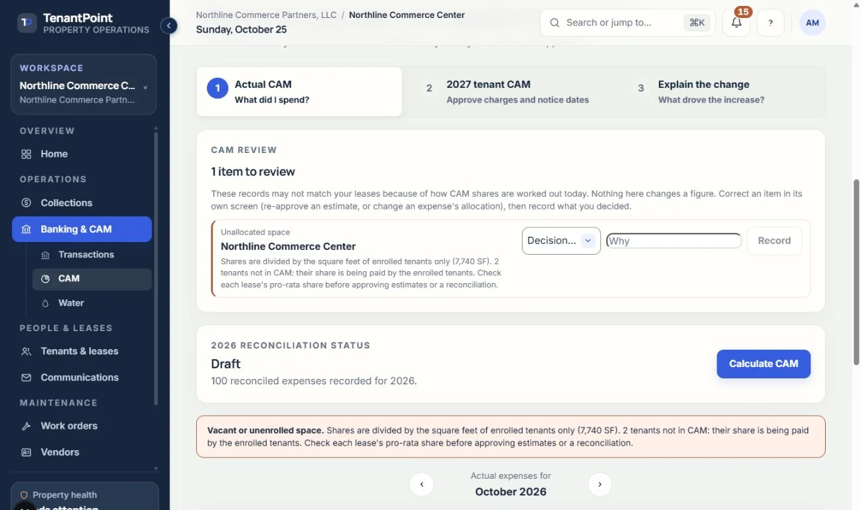Open Tenants & leases
Image resolution: width=861 pixels, height=510 pixels.
click(82, 351)
